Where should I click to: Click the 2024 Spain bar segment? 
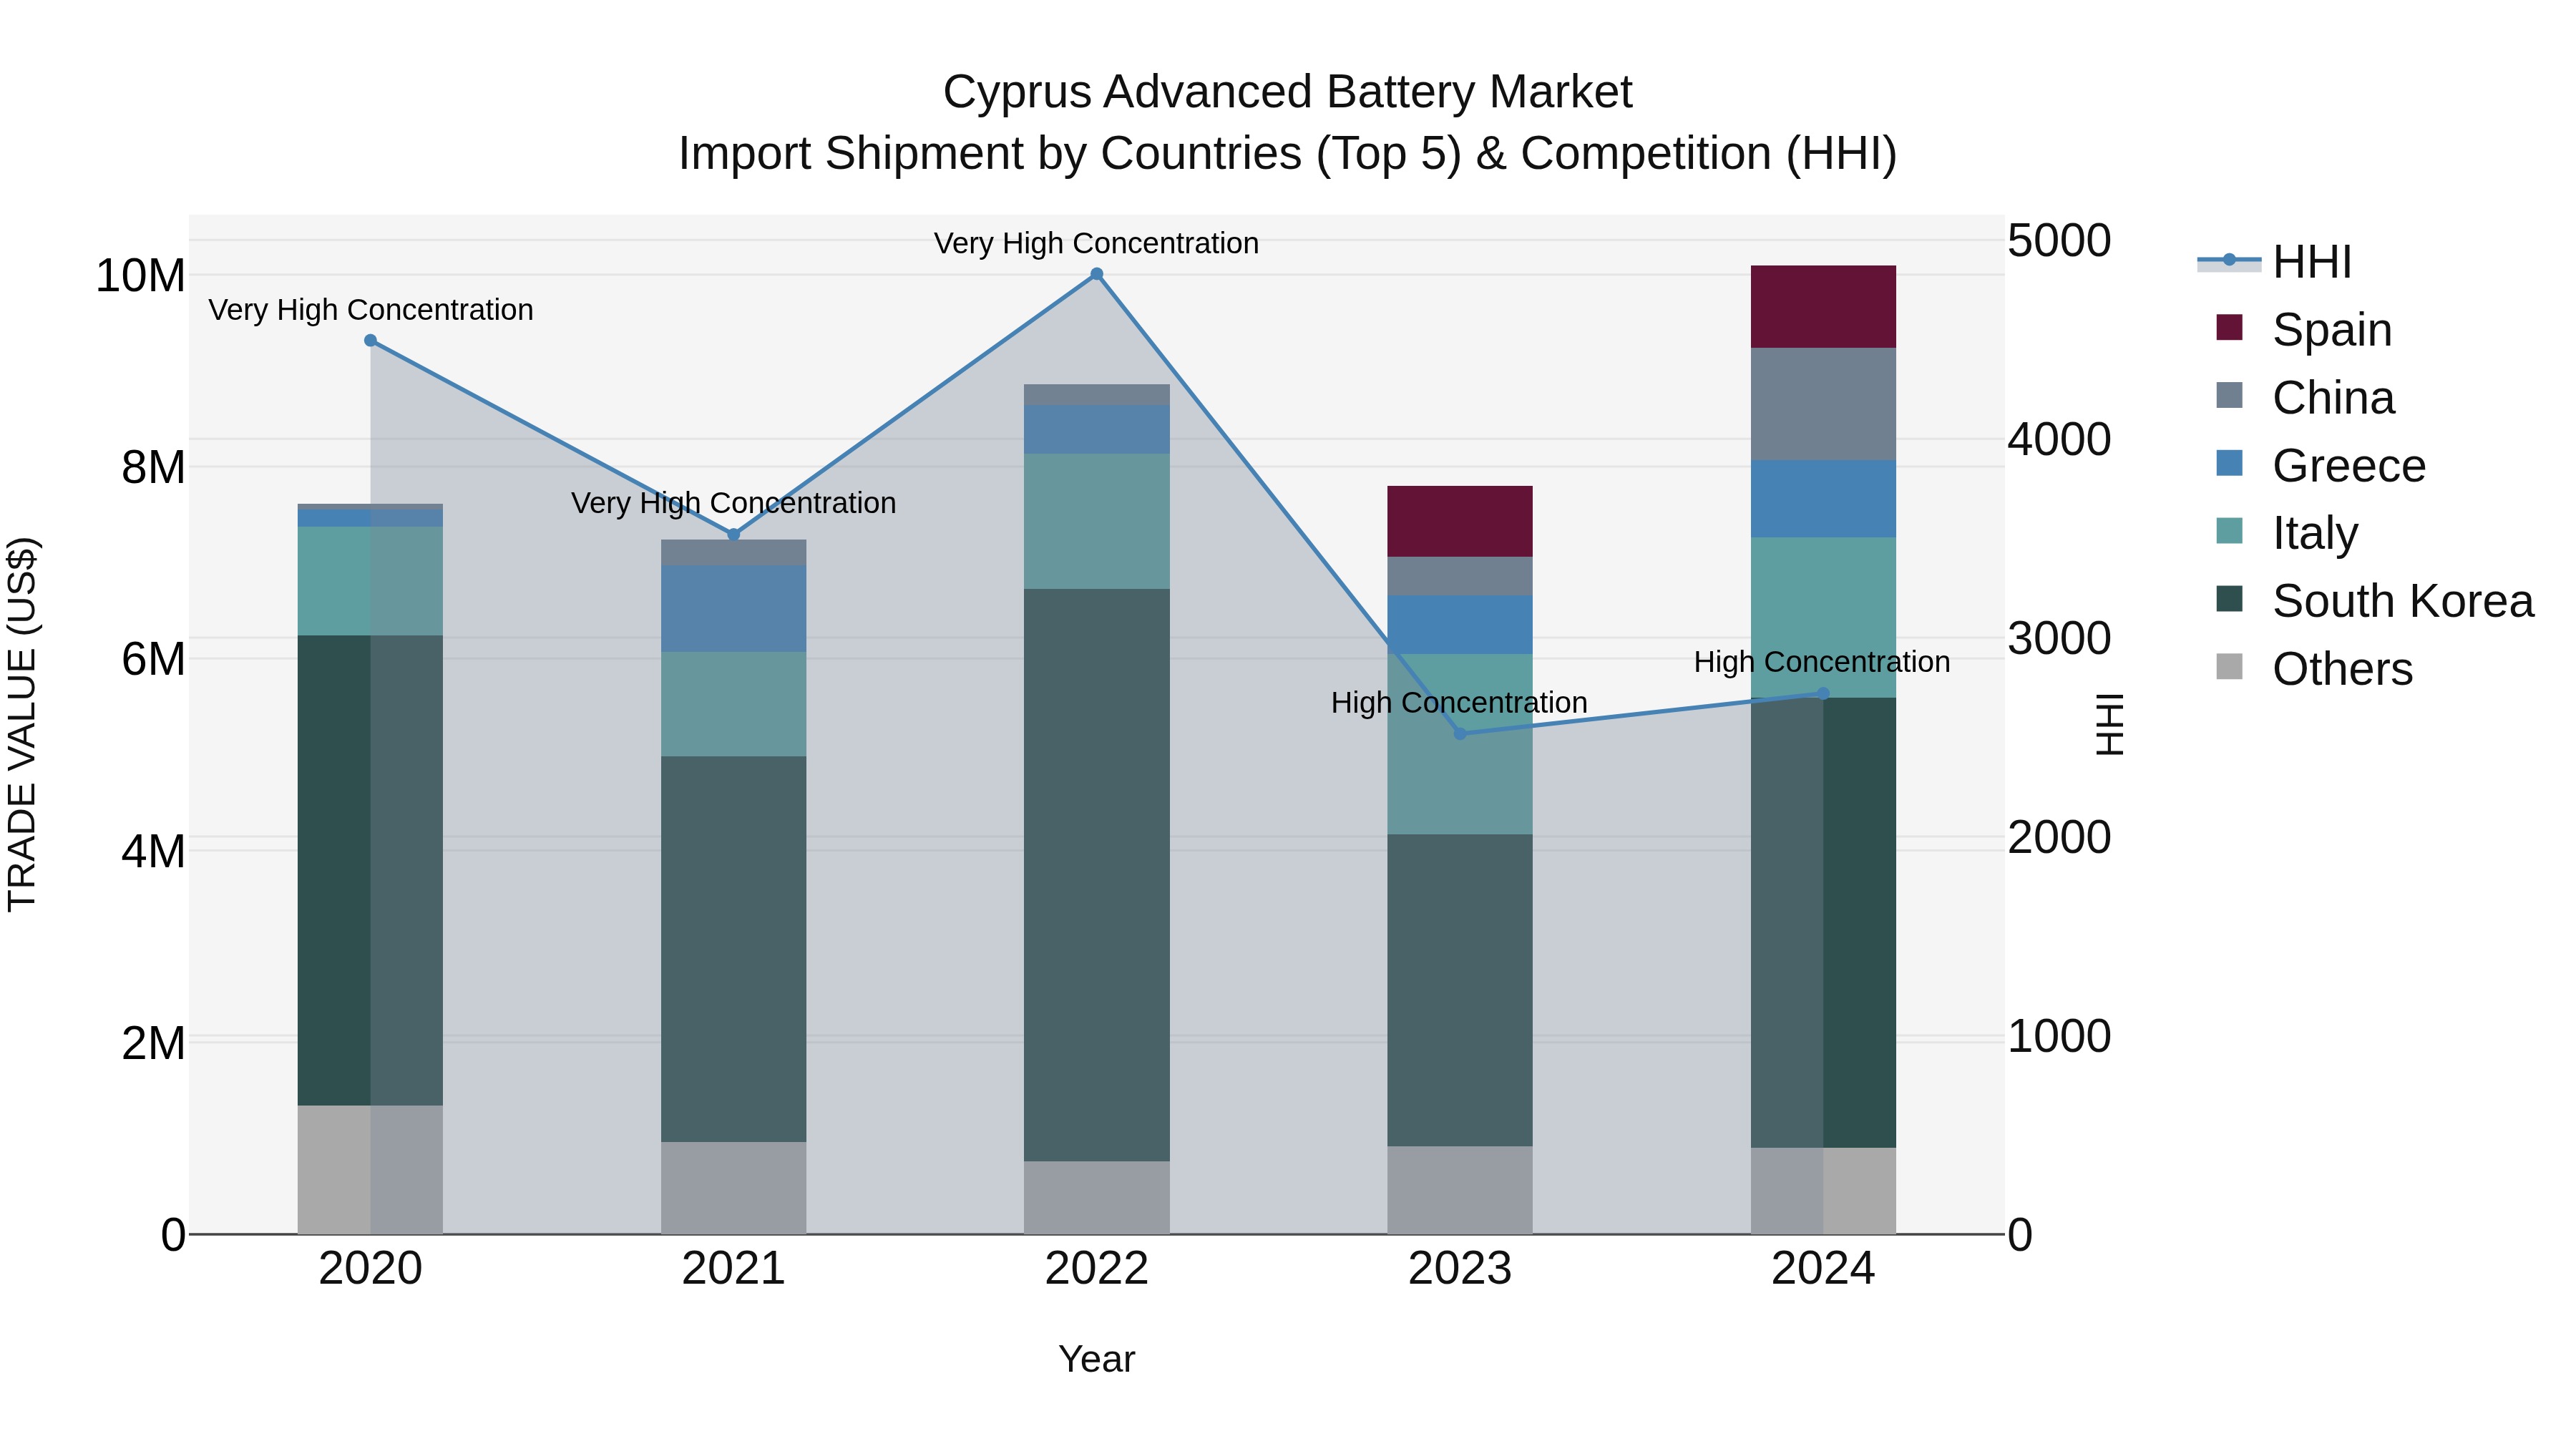click(x=1823, y=307)
